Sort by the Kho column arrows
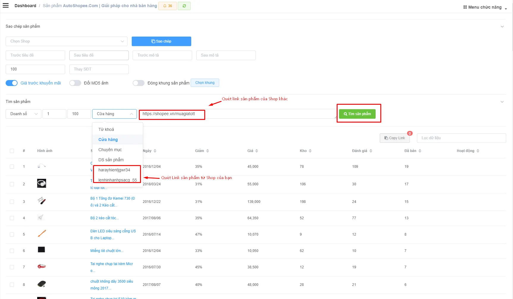The image size is (513, 299). [310, 151]
